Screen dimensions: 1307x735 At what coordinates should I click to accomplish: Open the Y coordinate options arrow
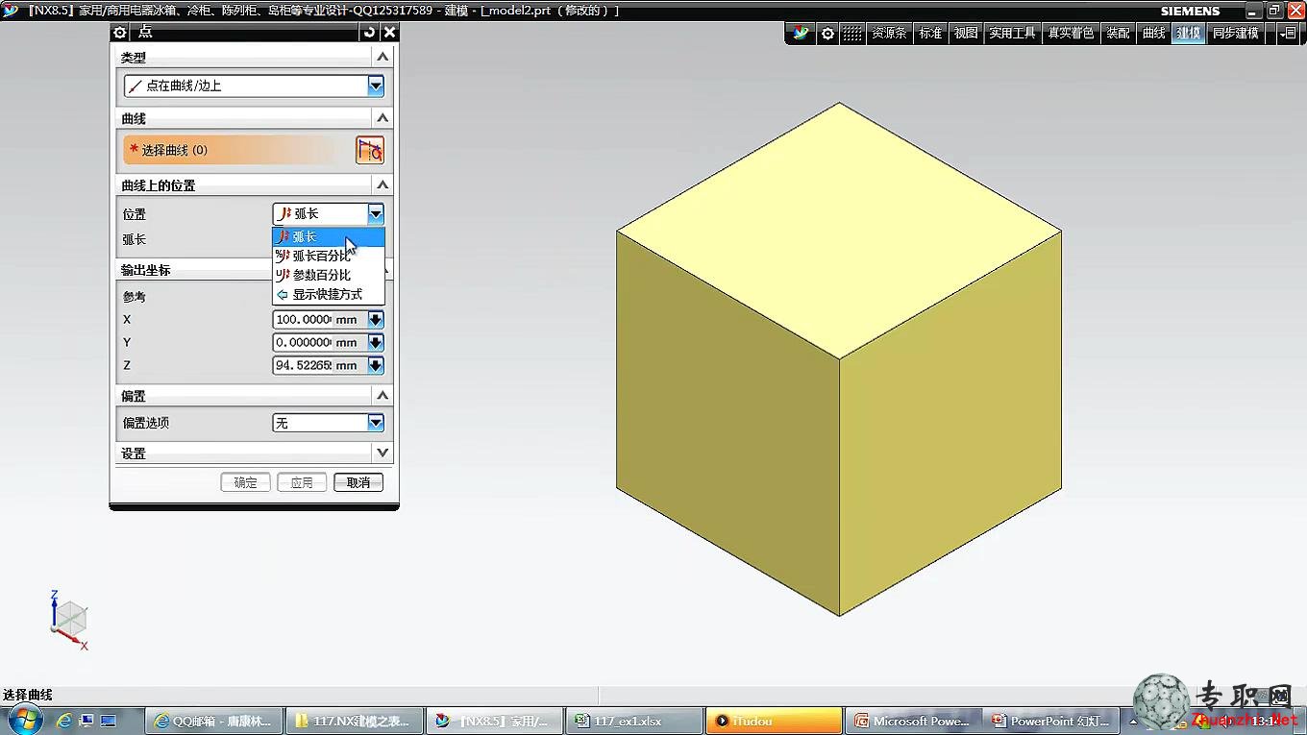(376, 343)
